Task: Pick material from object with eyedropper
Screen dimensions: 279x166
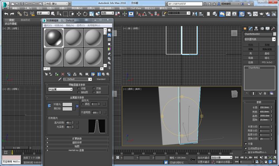Action: point(60,79)
